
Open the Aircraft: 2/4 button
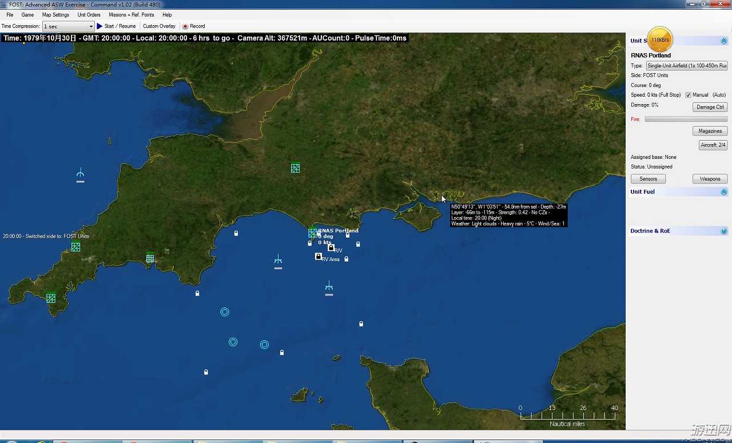coord(713,145)
